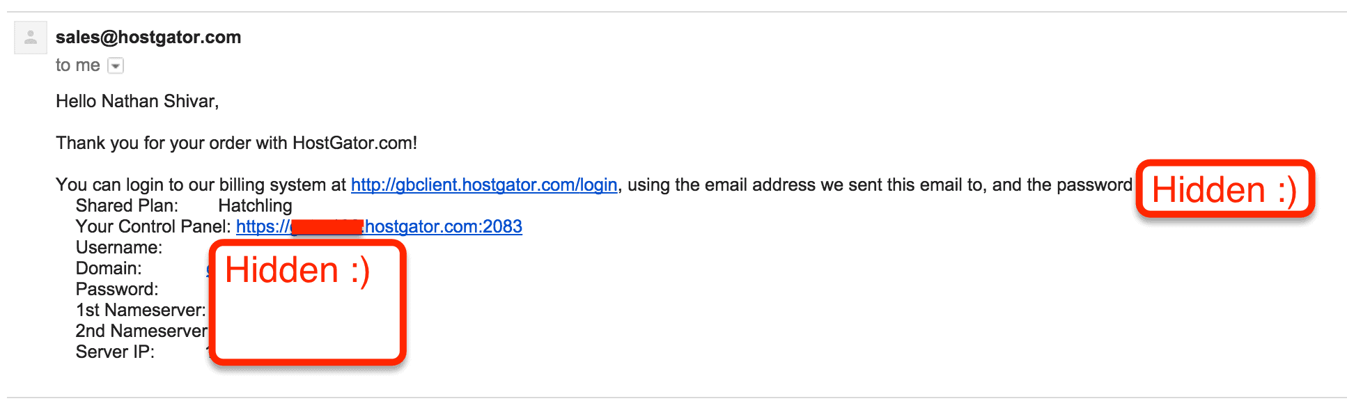This screenshot has width=1347, height=408.
Task: Click the "Domain:" label
Action: (x=109, y=269)
